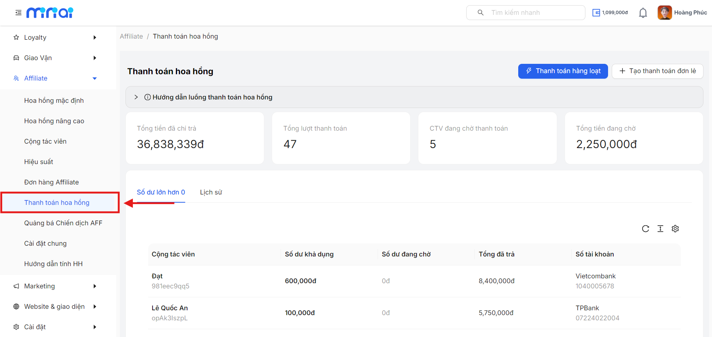
Task: Open Quảng bá Chiến dịch AFF
Action: coord(63,223)
